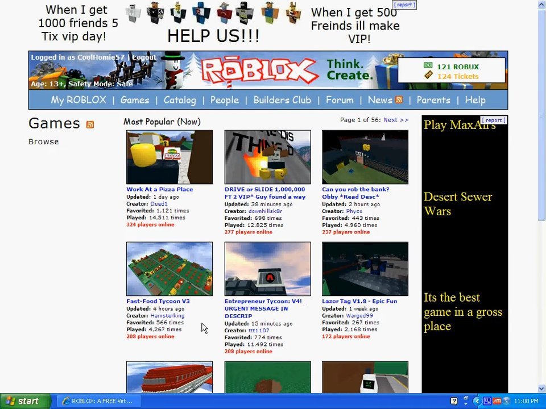View creator Dued1's profile
This screenshot has height=409, width=546.
coord(159,204)
